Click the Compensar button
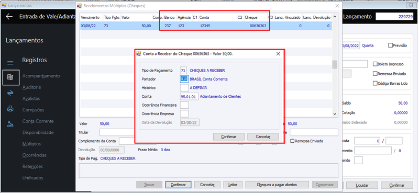Viewport: 419px width, 193px height. tap(325, 185)
